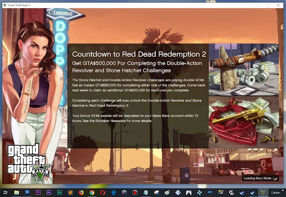Open the red record button app
286x197 pixels.
click(135, 193)
